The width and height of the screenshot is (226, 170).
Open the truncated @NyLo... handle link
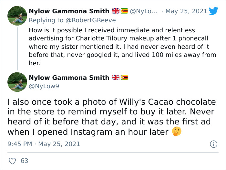click(x=144, y=11)
